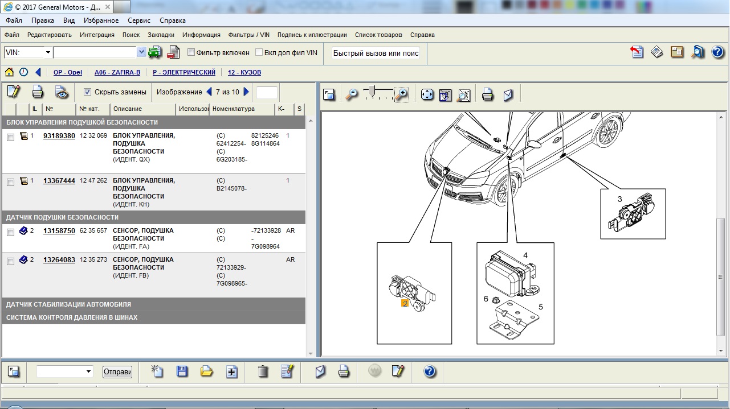Click the trash can delete icon
The width and height of the screenshot is (730, 409).
point(263,371)
